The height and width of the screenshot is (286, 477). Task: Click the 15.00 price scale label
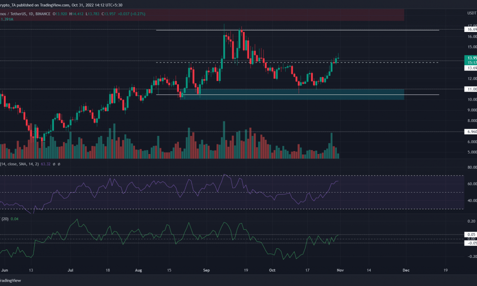click(x=472, y=47)
